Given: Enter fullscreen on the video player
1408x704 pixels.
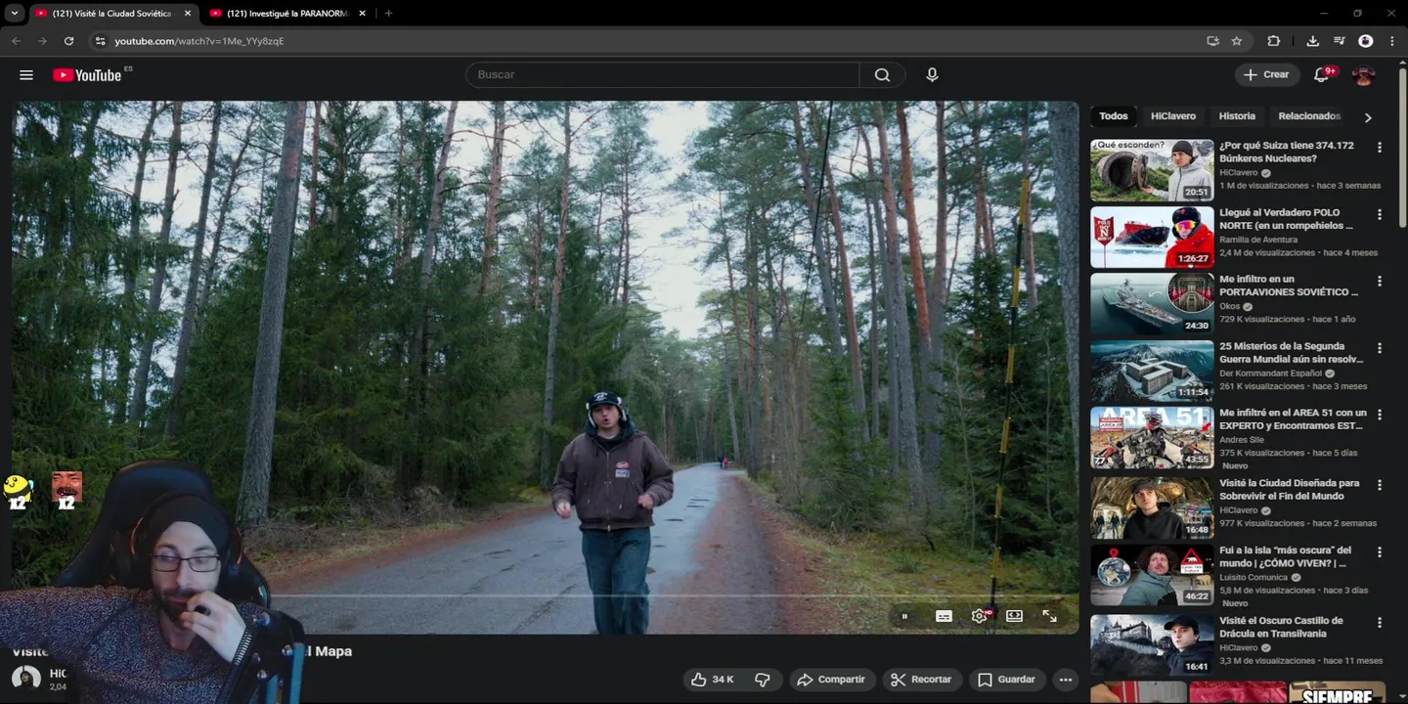Looking at the screenshot, I should [x=1049, y=616].
